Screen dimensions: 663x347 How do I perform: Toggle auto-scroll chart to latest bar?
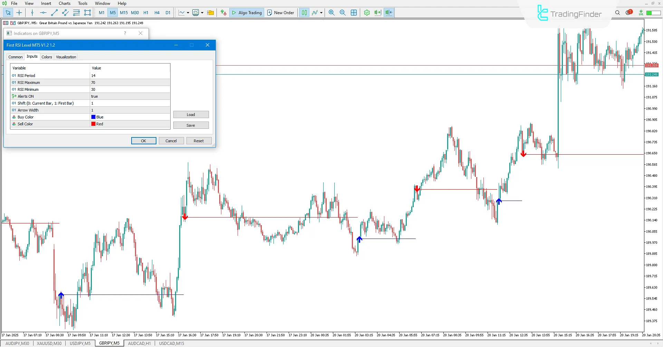377,12
